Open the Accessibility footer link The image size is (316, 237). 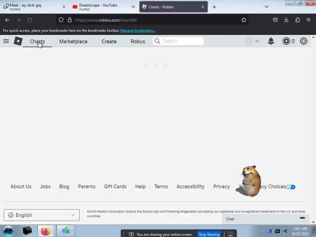click(191, 187)
